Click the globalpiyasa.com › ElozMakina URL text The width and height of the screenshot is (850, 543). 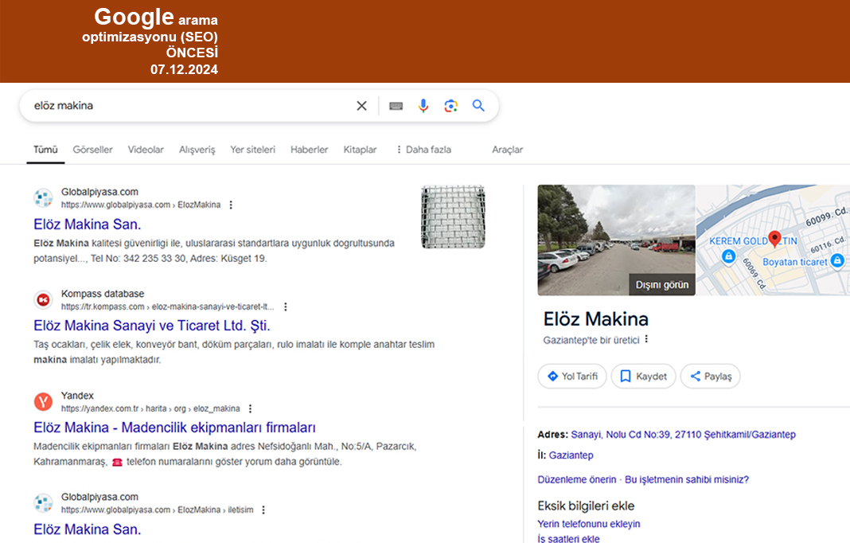click(x=141, y=205)
